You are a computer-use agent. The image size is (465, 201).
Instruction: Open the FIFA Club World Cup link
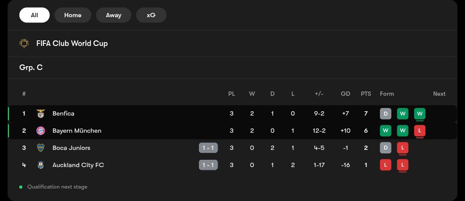point(72,43)
